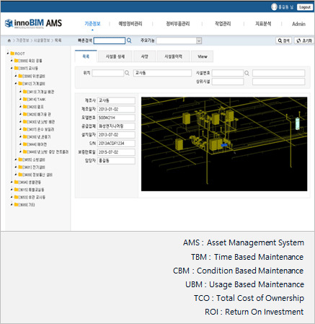This screenshot has width=315, height=324.
Task: Click the 검색 search button
Action: point(283,40)
